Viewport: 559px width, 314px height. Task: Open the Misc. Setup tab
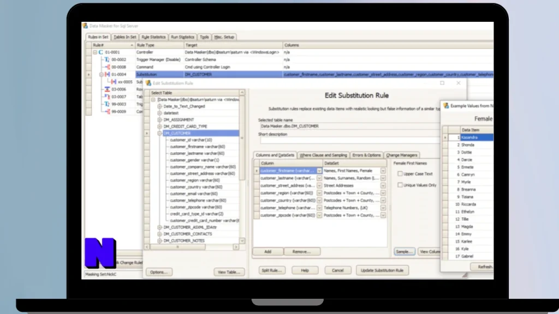coord(224,37)
